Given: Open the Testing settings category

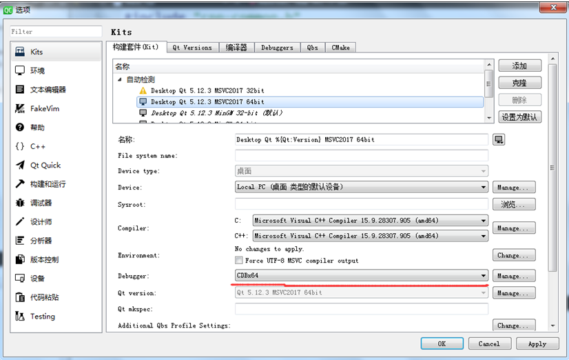Looking at the screenshot, I should [x=56, y=316].
